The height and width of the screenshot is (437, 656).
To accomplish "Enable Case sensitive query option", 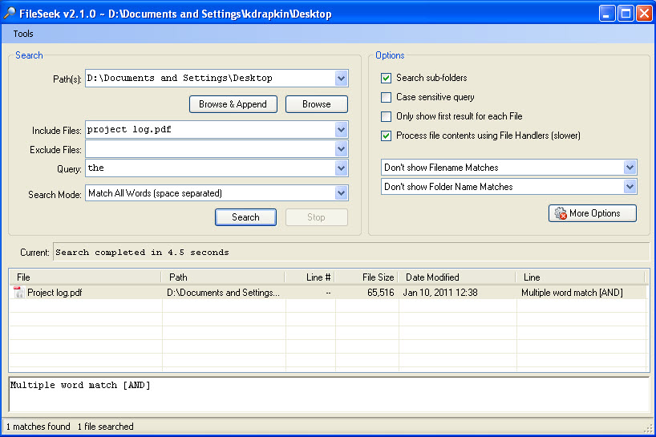I will 387,97.
